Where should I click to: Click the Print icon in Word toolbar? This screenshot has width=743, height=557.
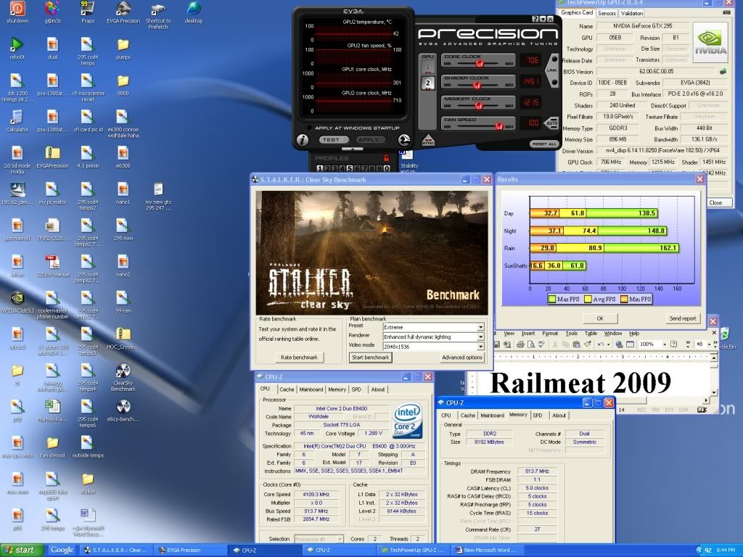[x=520, y=344]
